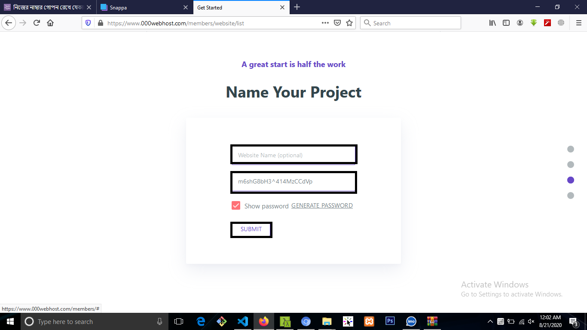Show the sidebar panel icon
Viewport: 587px width, 330px height.
[x=506, y=23]
